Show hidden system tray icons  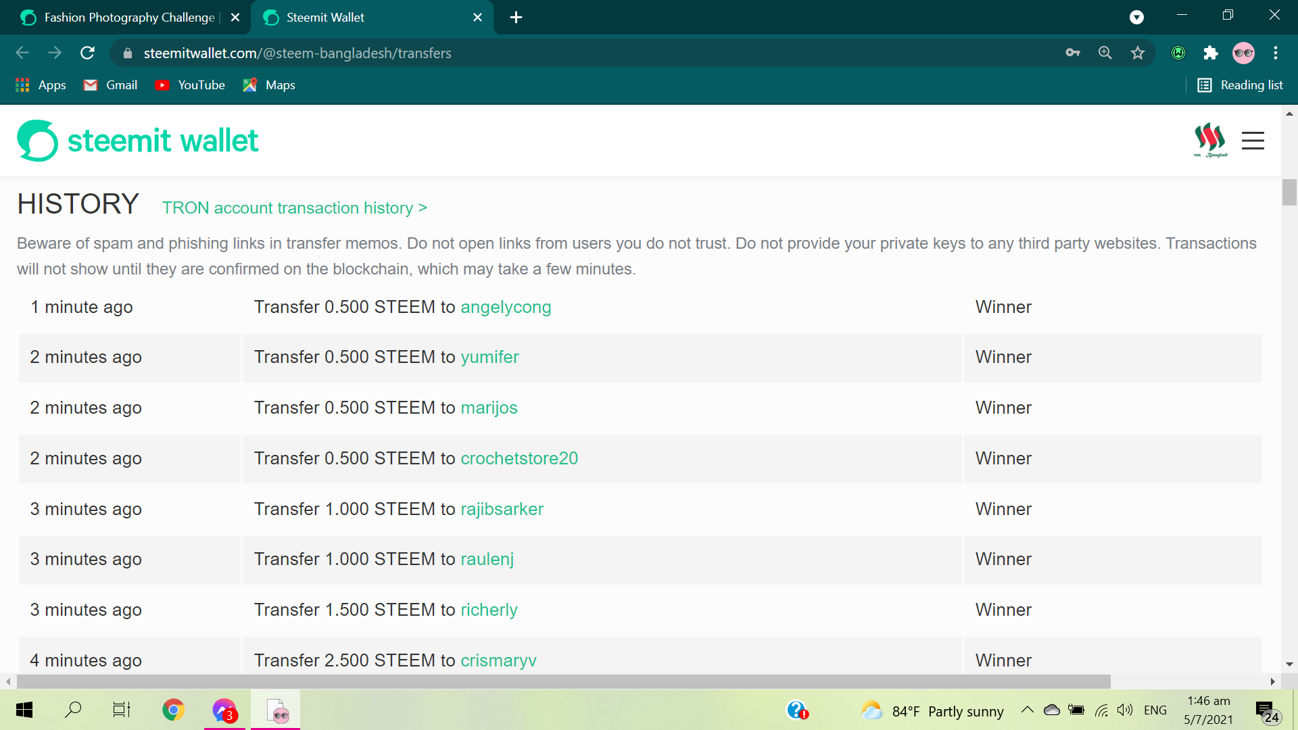1027,710
